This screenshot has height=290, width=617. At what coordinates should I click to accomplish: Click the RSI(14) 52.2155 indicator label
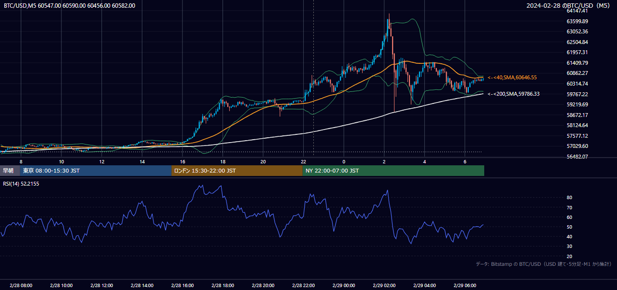click(21, 185)
